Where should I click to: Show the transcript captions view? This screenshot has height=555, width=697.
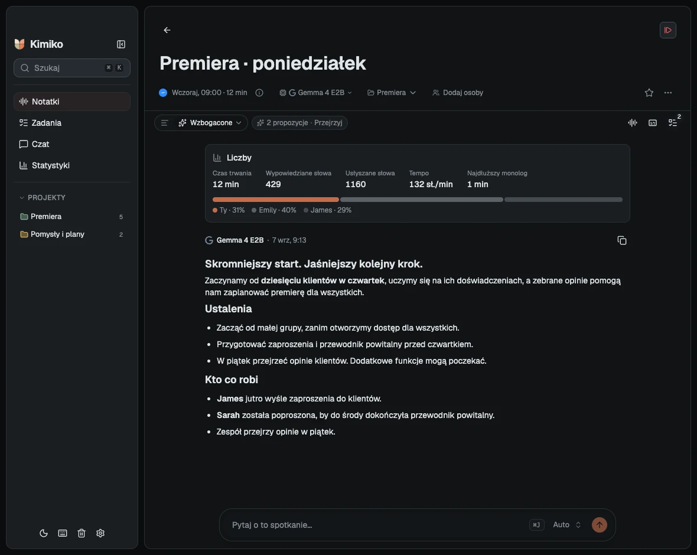click(653, 123)
